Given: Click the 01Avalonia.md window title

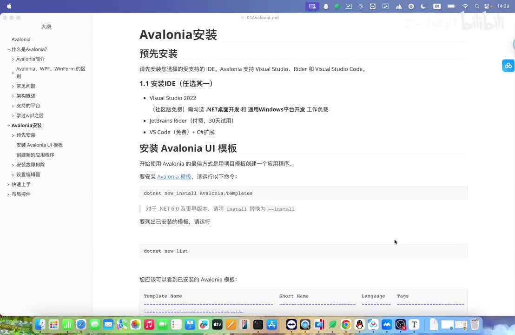Looking at the screenshot, I should click(x=263, y=17).
